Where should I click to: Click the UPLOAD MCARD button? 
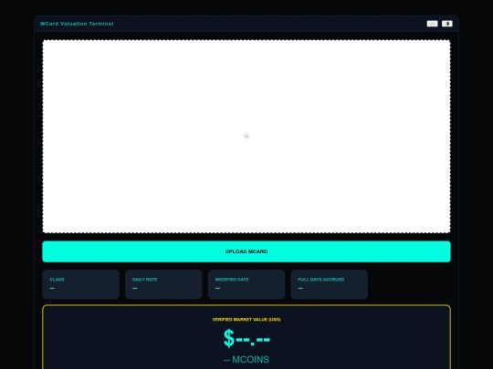[x=246, y=251]
